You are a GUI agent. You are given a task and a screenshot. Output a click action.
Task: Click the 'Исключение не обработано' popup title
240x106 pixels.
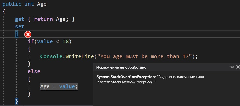pyautogui.click(x=121, y=67)
